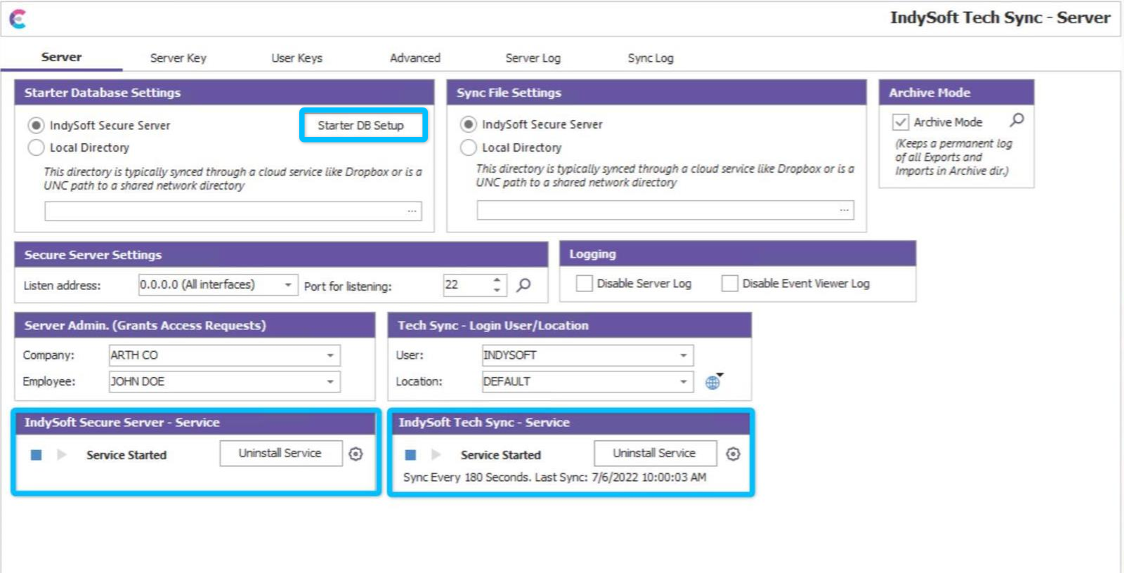
Task: Switch to the Server Key tab
Action: (178, 58)
